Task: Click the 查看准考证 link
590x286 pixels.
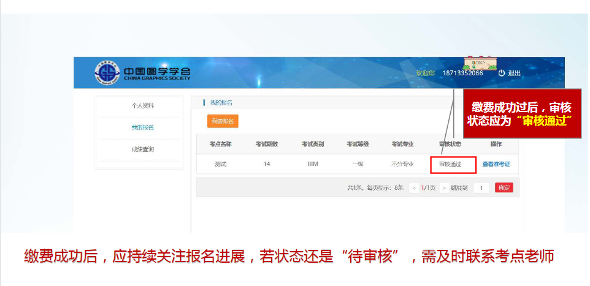Action: pyautogui.click(x=496, y=164)
